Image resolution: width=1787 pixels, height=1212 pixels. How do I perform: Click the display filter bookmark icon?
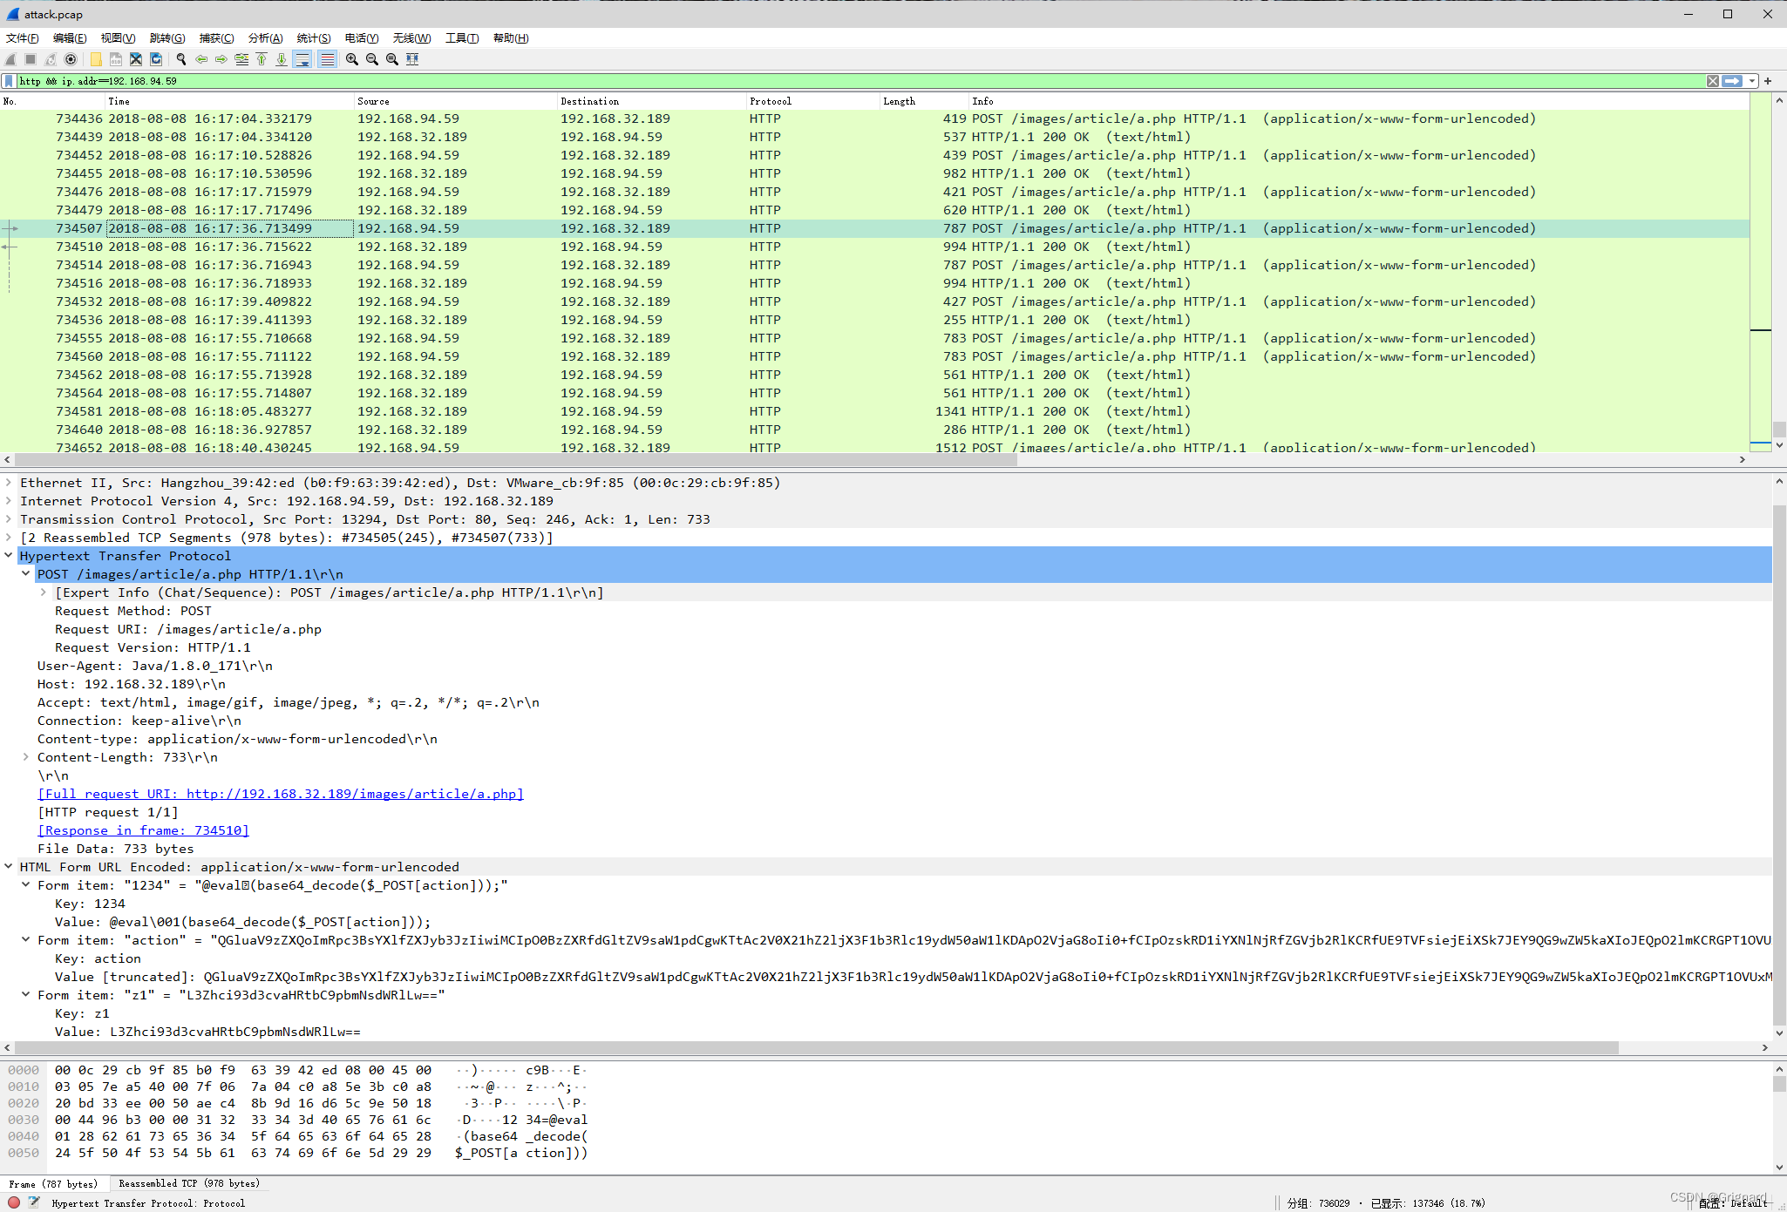click(x=10, y=81)
